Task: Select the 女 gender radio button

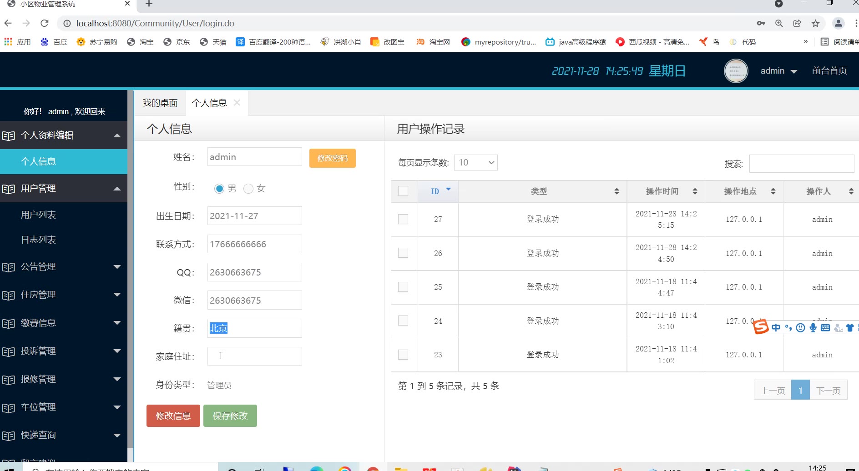Action: 248,189
